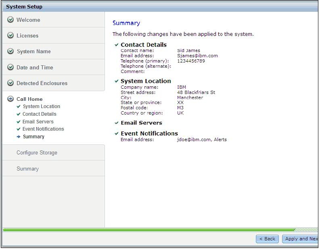Click the Detected Enclosures check icon
The image size is (320, 250).
[10, 83]
